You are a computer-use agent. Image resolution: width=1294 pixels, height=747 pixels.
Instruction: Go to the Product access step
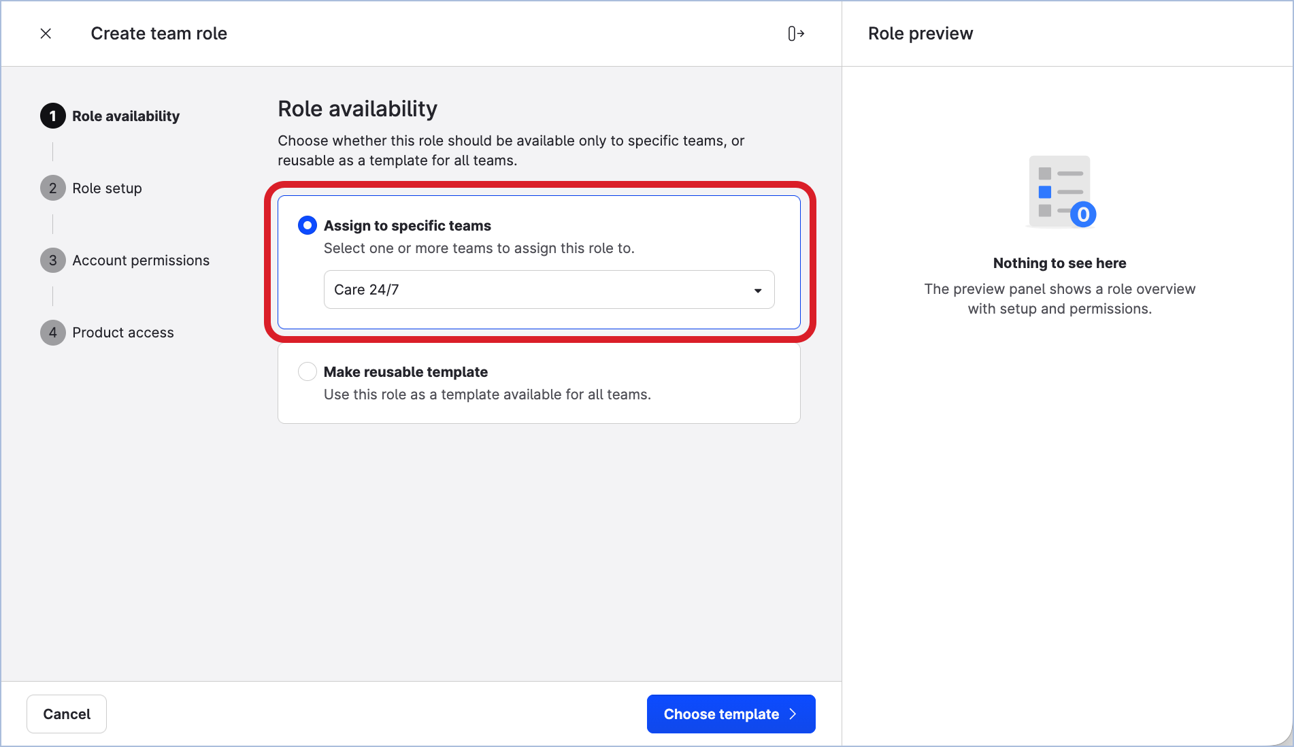pos(123,333)
